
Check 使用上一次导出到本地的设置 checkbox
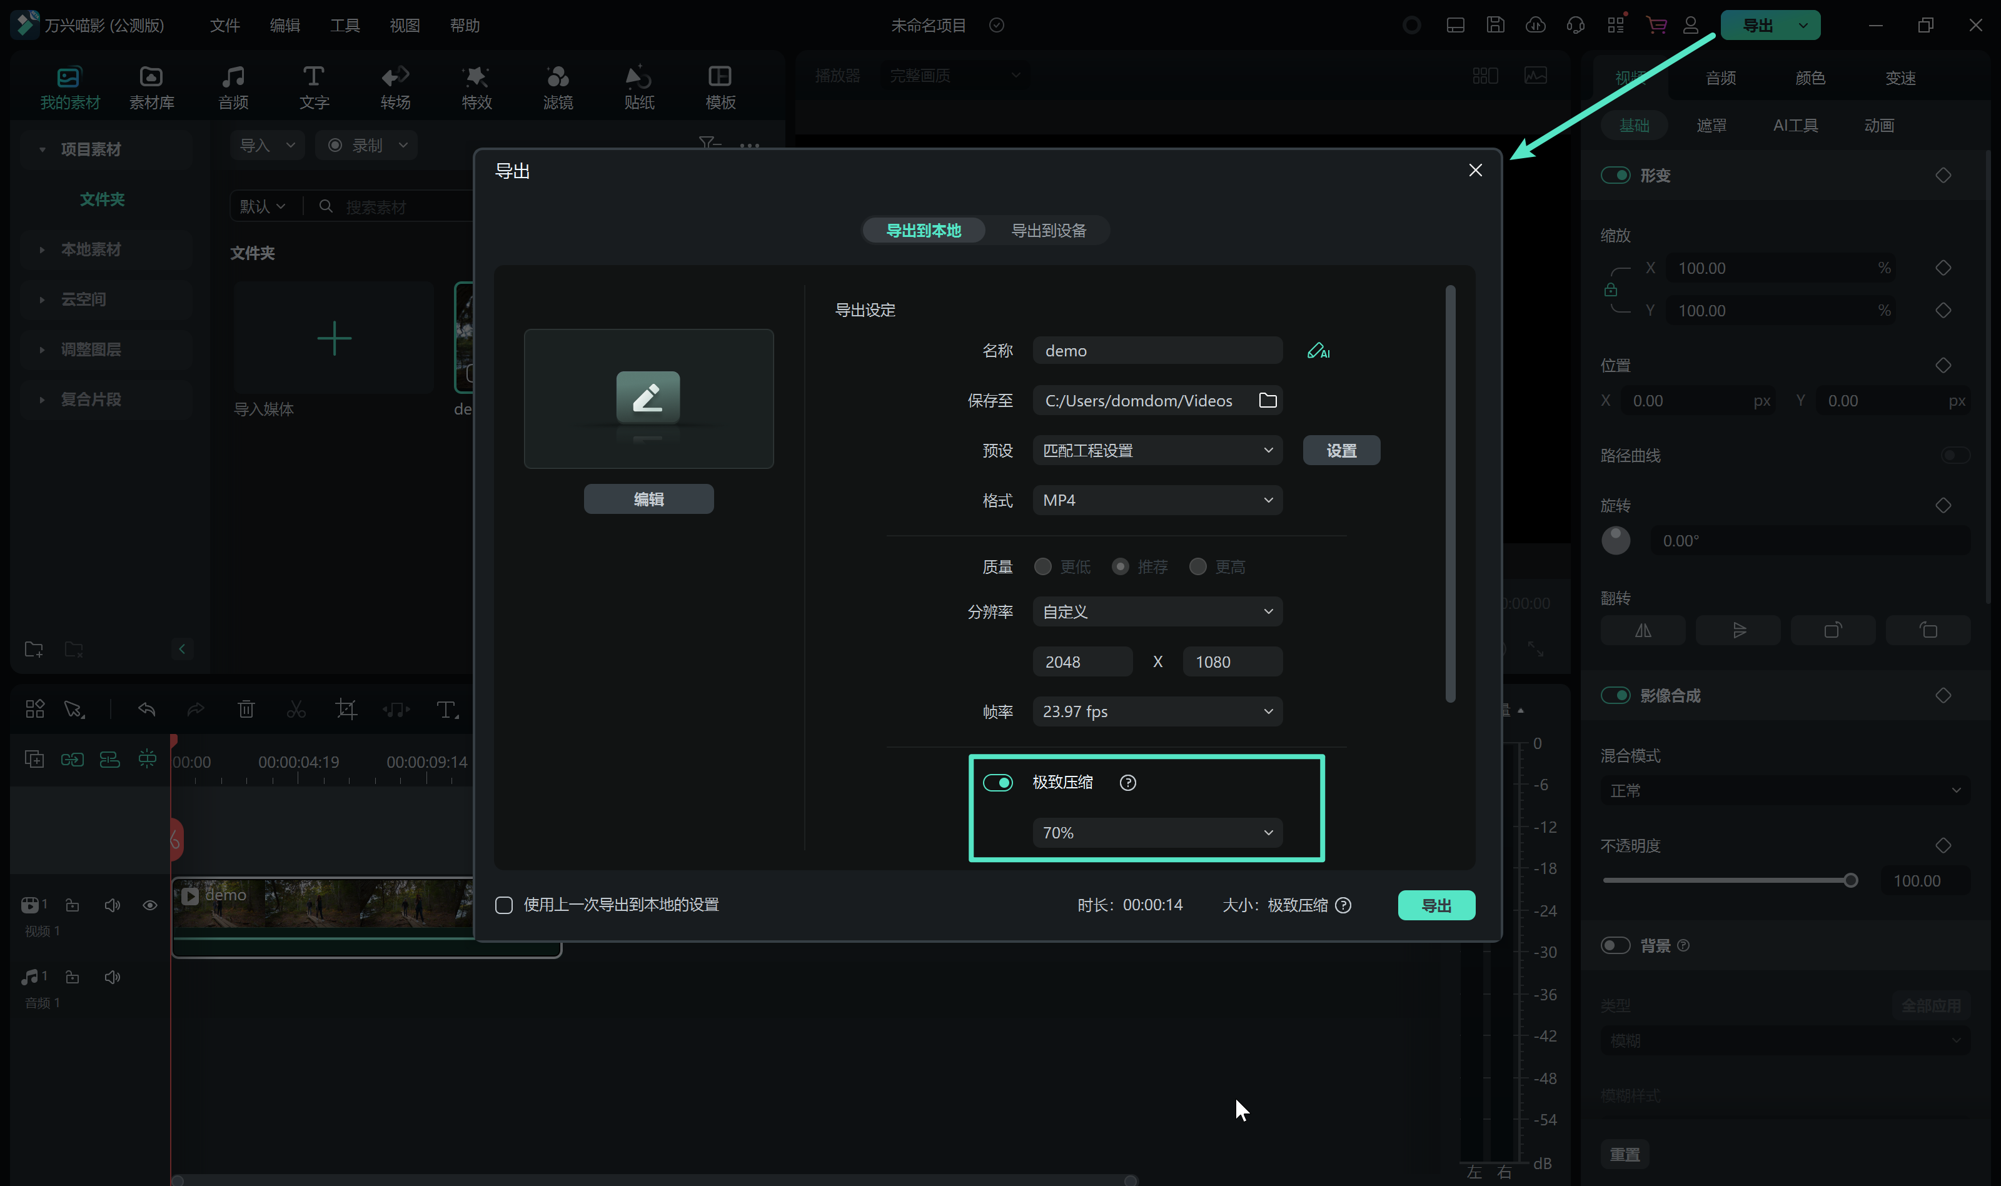click(x=503, y=905)
